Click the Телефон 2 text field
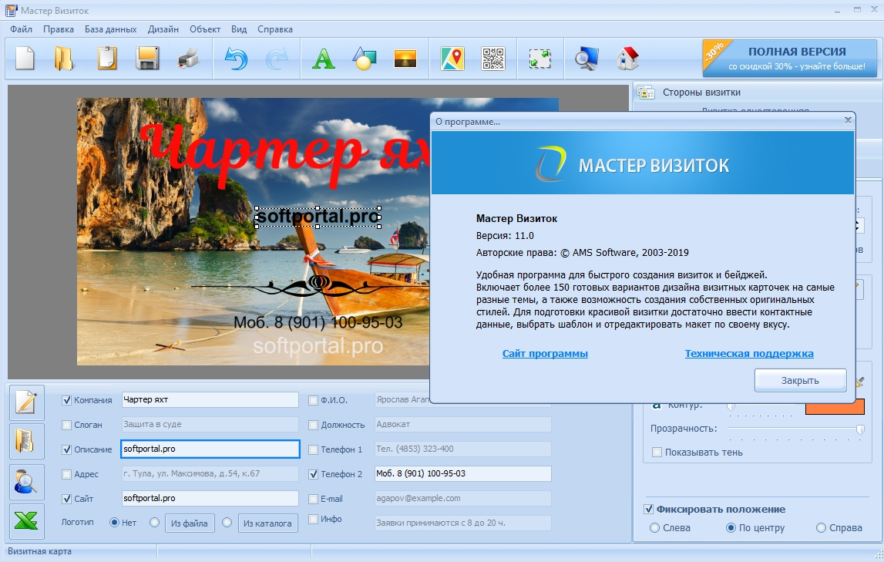The image size is (884, 562). (x=463, y=473)
